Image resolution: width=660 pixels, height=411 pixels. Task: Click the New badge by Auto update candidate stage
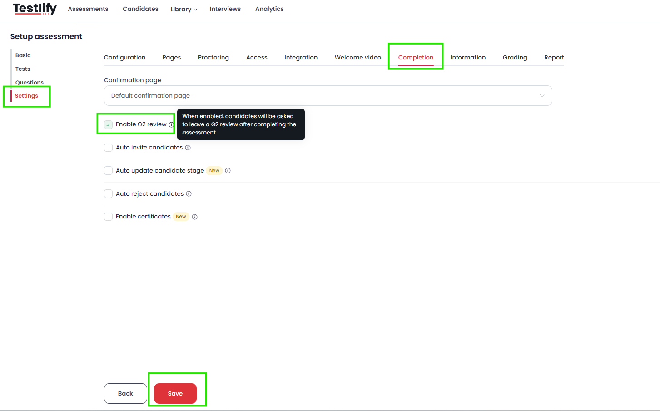(x=214, y=171)
